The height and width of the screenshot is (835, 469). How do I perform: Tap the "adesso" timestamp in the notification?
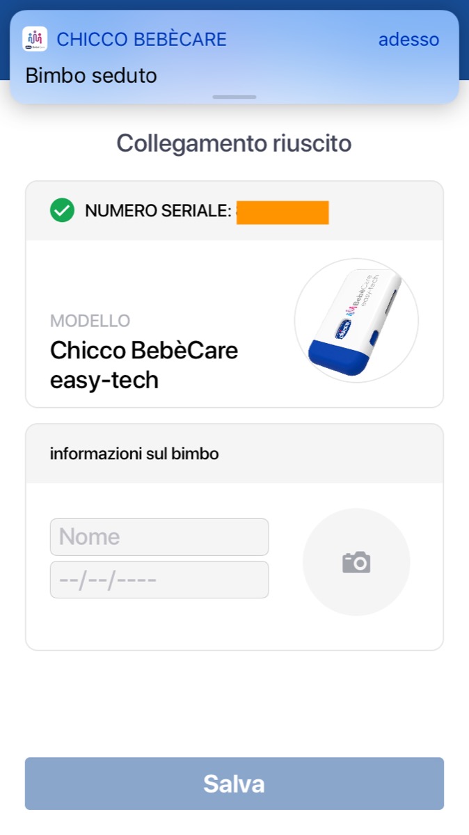[x=408, y=40]
